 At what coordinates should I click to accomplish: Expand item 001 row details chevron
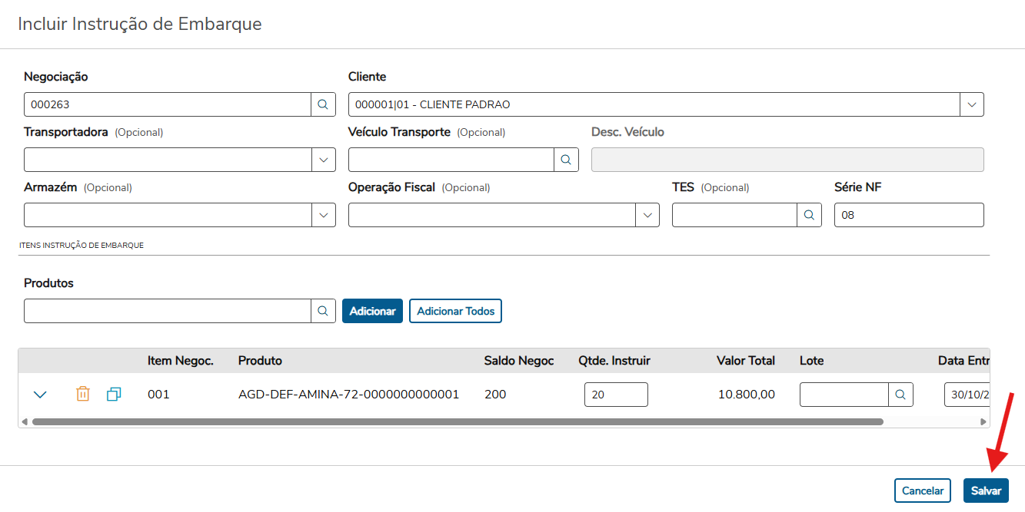41,395
